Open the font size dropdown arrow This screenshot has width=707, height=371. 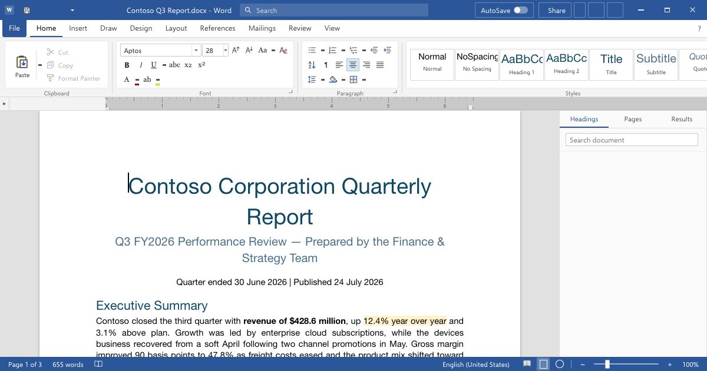pyautogui.click(x=225, y=51)
